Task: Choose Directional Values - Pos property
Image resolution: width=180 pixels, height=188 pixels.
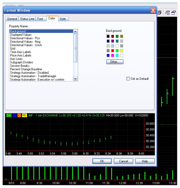Action: [x=41, y=38]
